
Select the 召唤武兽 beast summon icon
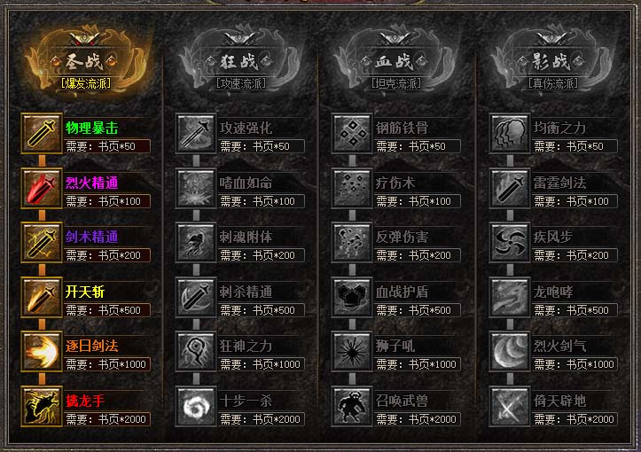click(x=352, y=406)
